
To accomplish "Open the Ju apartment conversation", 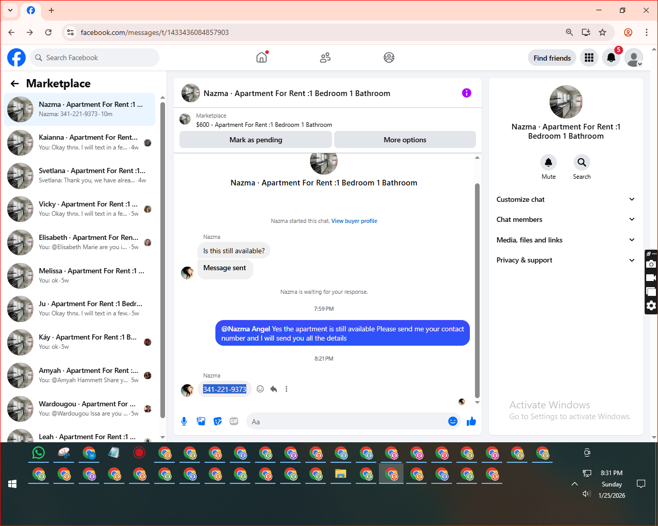I will click(x=80, y=309).
